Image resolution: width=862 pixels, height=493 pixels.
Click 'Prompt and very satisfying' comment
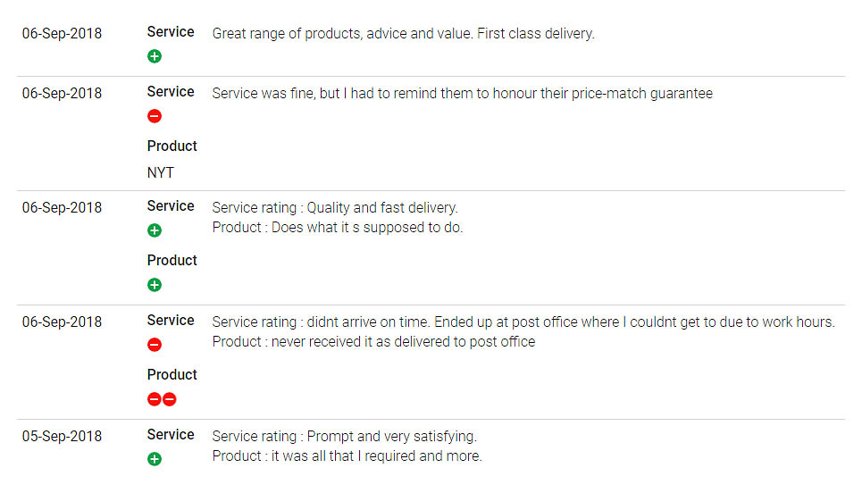(x=345, y=437)
